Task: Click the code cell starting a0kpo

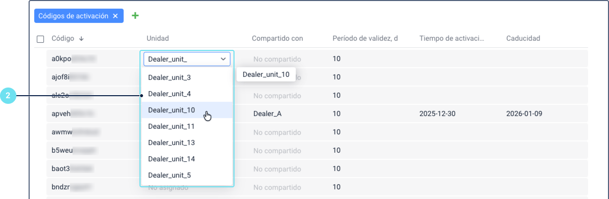Action: pyautogui.click(x=74, y=59)
